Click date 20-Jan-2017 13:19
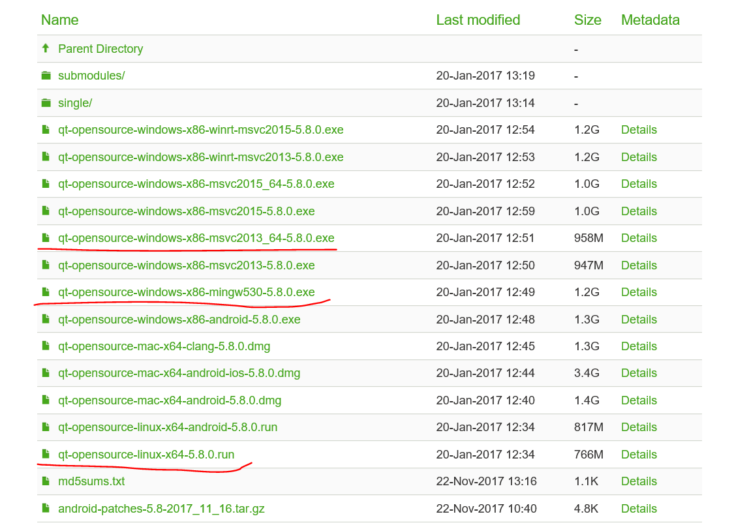 point(485,76)
